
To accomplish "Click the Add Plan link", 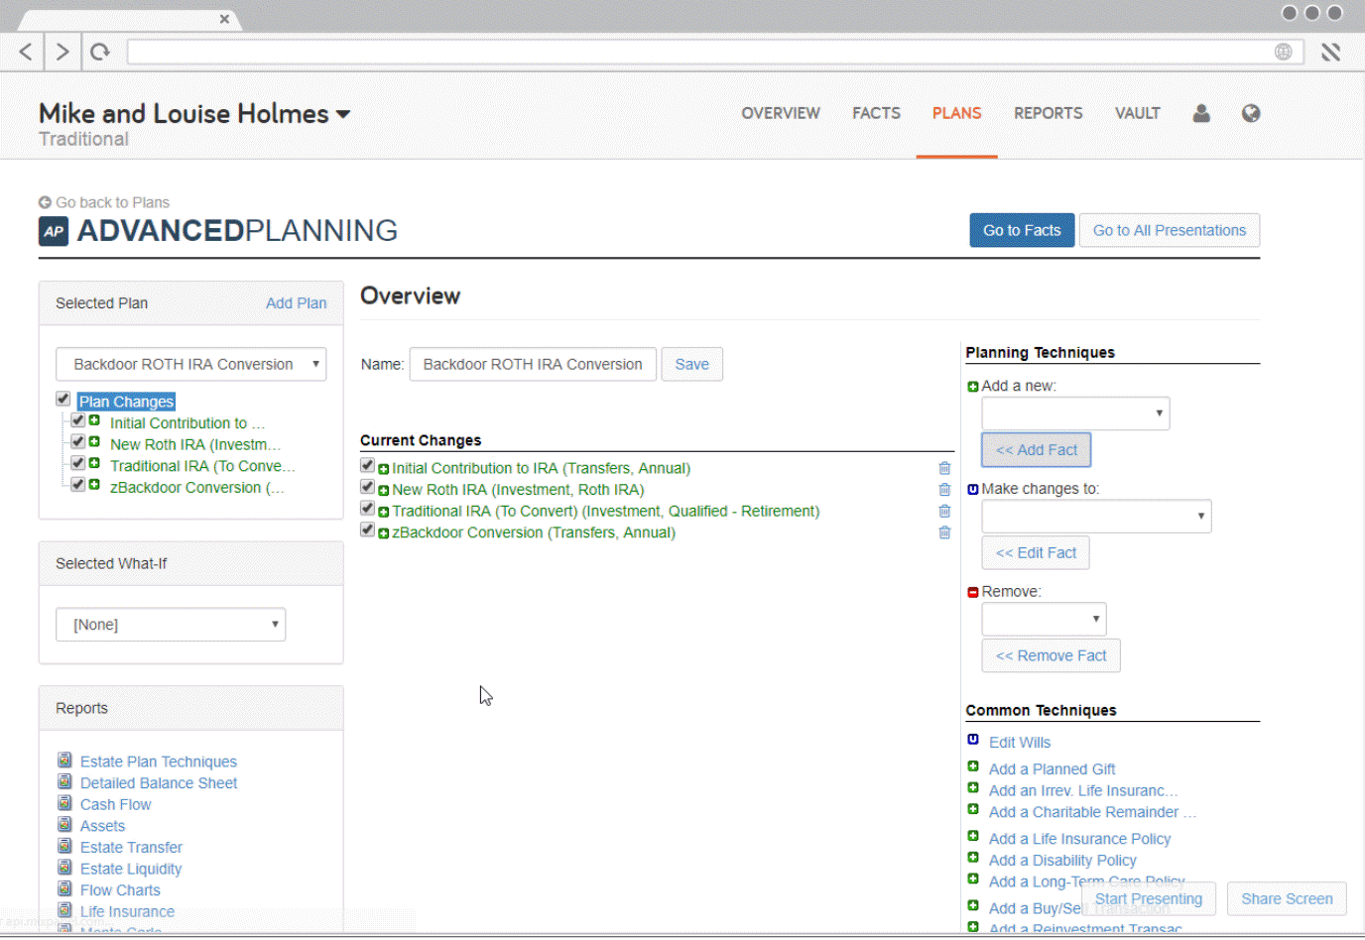I will [296, 303].
